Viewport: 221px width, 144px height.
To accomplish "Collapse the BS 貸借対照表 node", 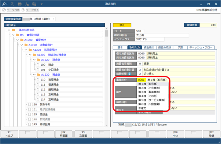I will (14, 35).
